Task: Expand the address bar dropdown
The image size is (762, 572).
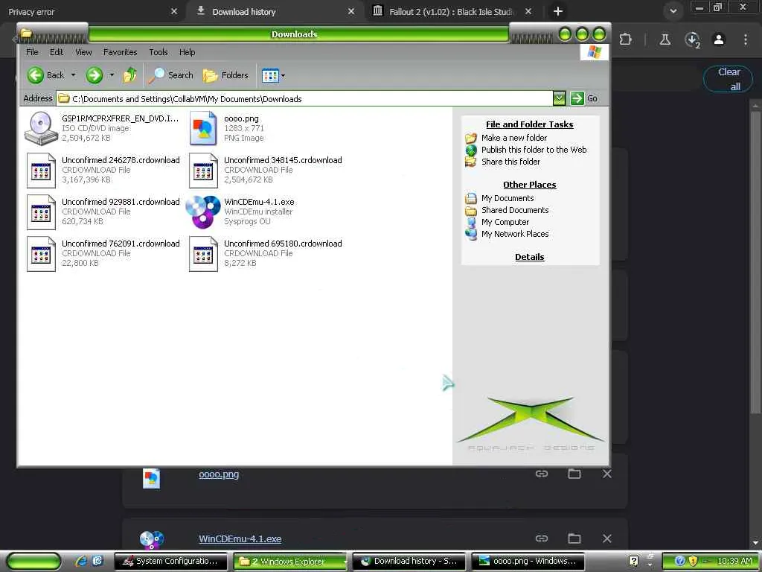Action: click(x=559, y=98)
